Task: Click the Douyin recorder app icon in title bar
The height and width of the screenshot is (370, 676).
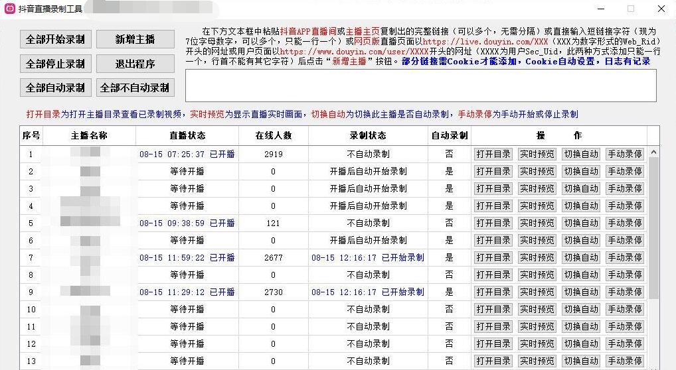Action: 9,8
